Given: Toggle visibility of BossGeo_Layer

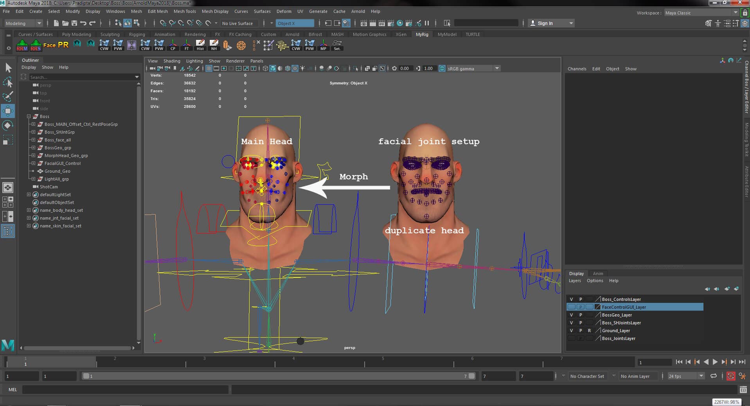Looking at the screenshot, I should point(572,315).
